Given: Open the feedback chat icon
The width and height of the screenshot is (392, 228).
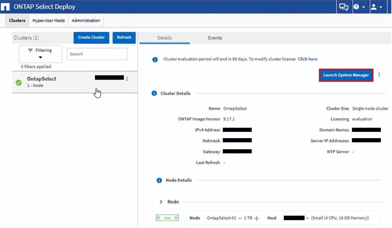Looking at the screenshot, I should pos(343,7).
